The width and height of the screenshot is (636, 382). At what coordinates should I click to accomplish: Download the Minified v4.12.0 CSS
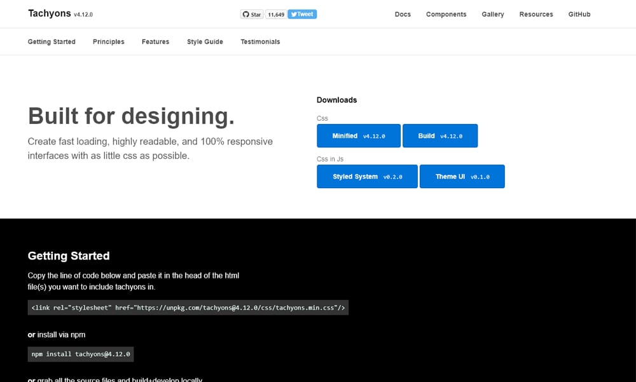coord(359,136)
